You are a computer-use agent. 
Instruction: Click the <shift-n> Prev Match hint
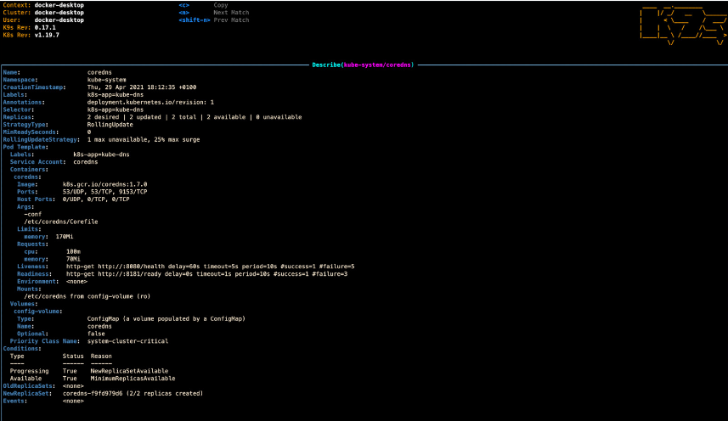coord(214,20)
